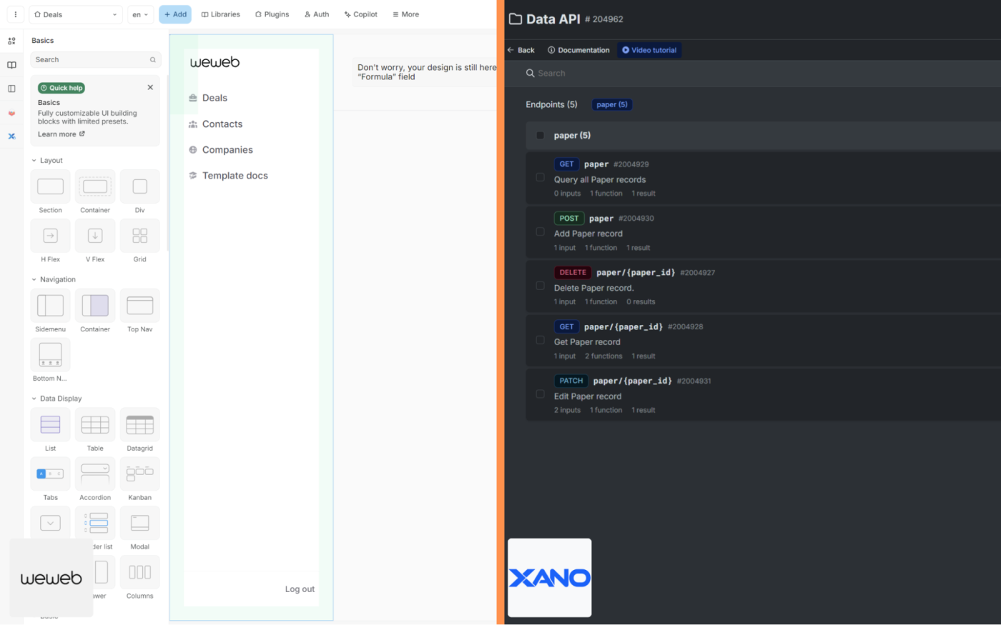Viewport: 1001px width, 625px height.
Task: Open the Libraries menu
Action: 221,14
